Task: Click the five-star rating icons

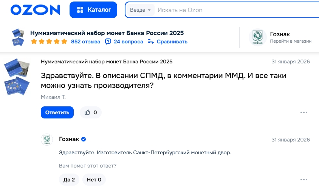Action: [49, 41]
